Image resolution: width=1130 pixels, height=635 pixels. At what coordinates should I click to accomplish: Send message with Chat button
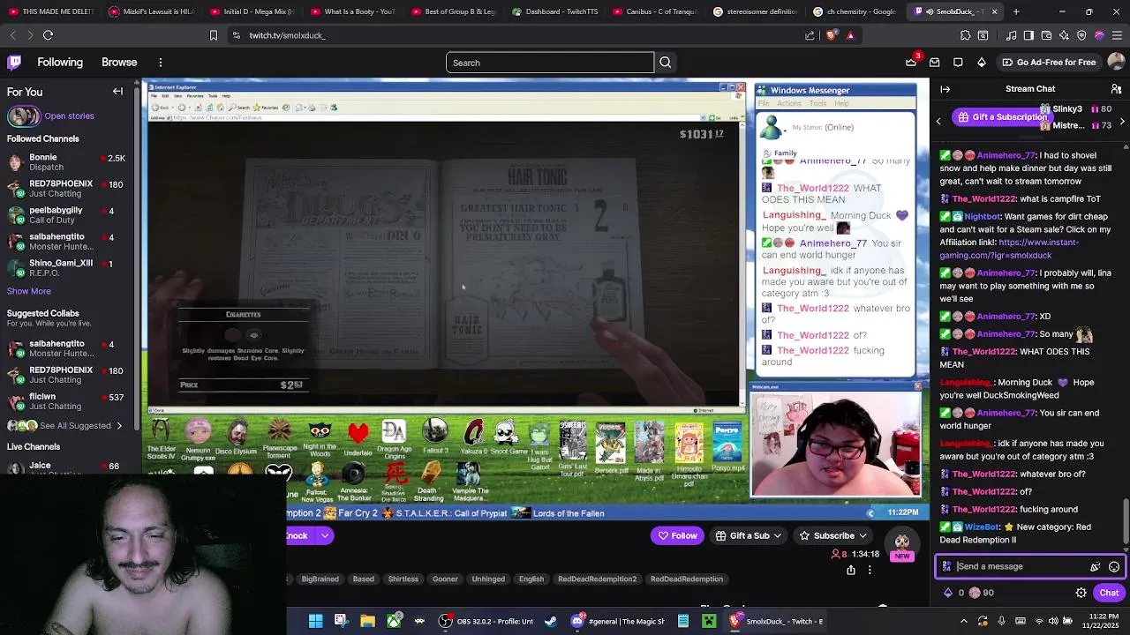1109,593
